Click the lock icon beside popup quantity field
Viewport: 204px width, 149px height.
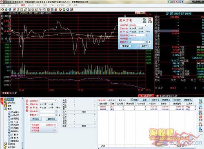(149, 42)
